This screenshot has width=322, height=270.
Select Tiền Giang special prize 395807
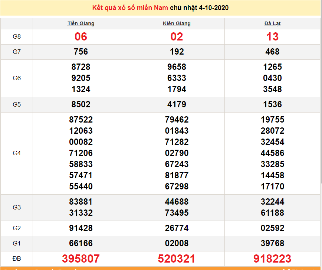pyautogui.click(x=81, y=258)
